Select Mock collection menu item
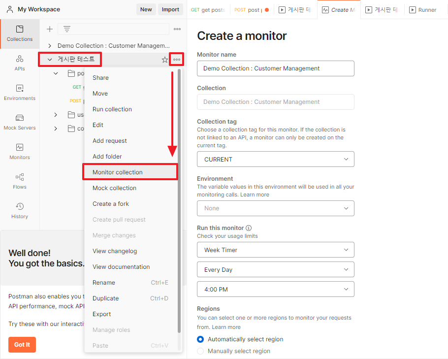Image resolution: width=448 pixels, height=359 pixels. point(131,188)
